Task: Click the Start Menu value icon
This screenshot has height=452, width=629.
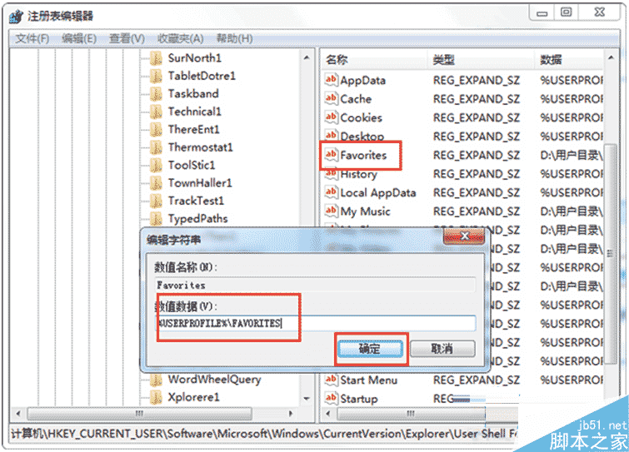Action: 331,380
